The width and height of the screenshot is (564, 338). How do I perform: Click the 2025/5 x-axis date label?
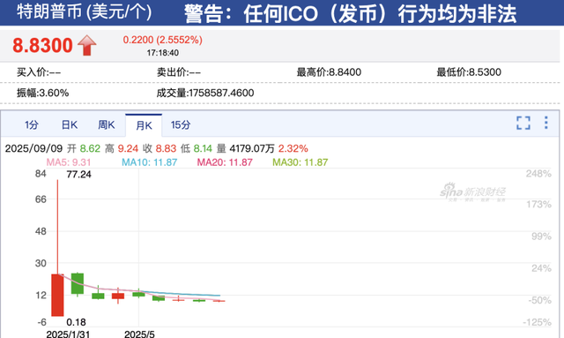click(139, 334)
